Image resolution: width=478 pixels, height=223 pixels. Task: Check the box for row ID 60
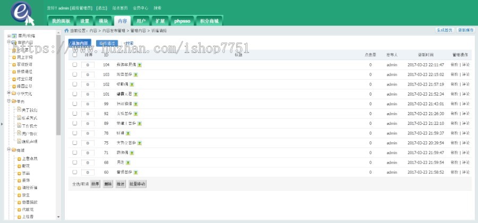[75, 172]
